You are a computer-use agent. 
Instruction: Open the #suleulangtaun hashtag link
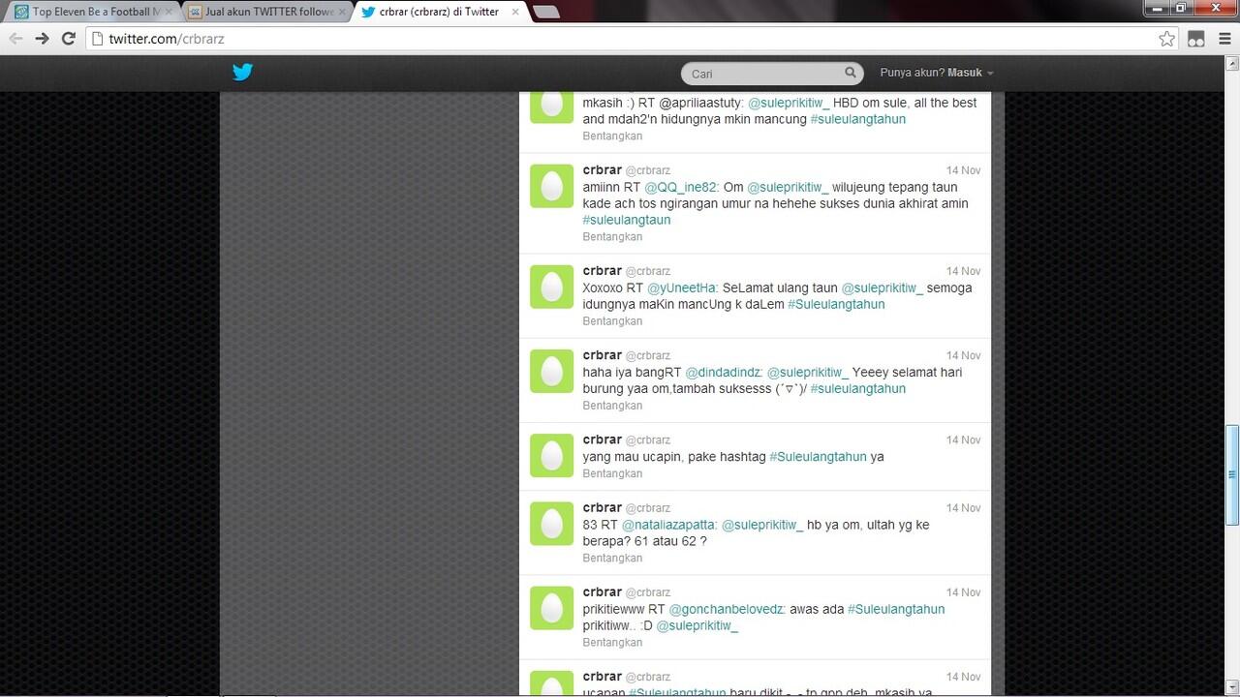627,220
